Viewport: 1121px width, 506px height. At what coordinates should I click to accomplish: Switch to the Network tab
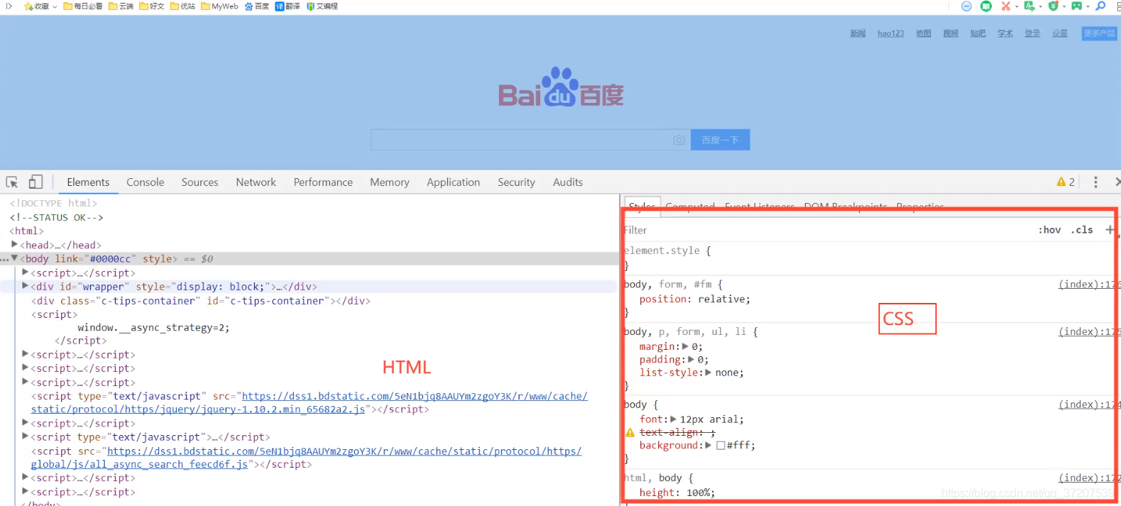pyautogui.click(x=256, y=182)
